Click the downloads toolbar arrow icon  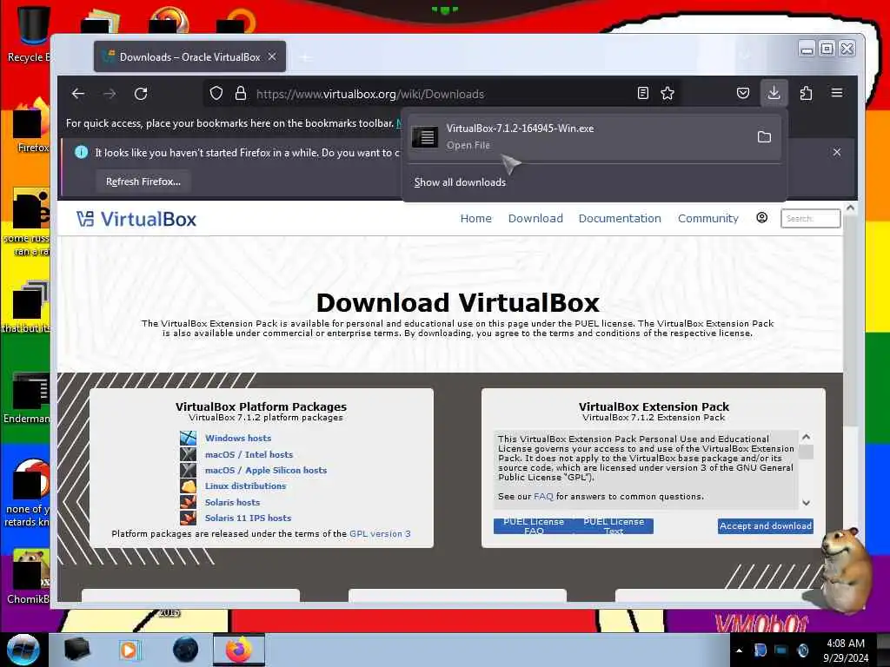(x=774, y=93)
